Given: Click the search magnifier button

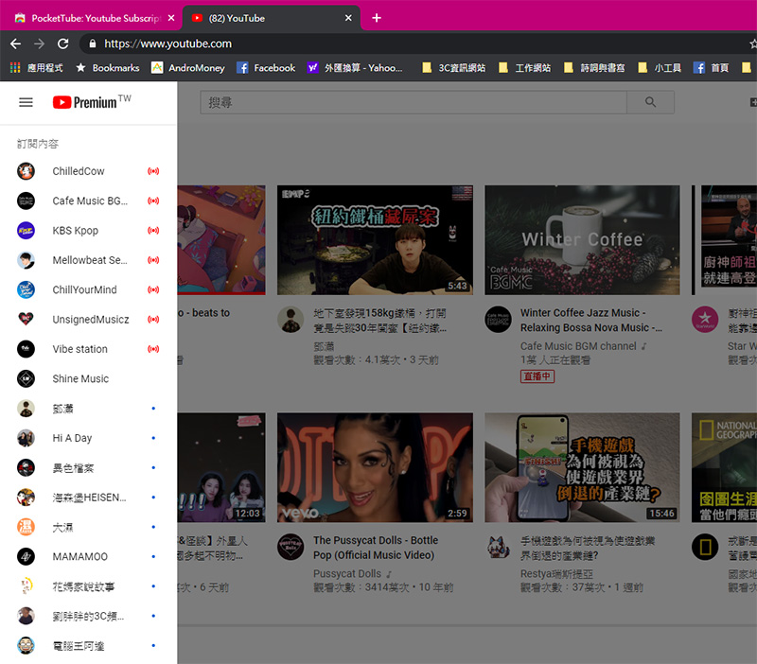Looking at the screenshot, I should click(x=649, y=102).
